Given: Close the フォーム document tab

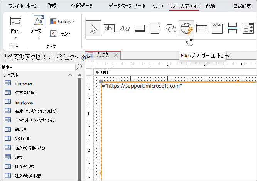Looking at the screenshot, I should (116, 55).
